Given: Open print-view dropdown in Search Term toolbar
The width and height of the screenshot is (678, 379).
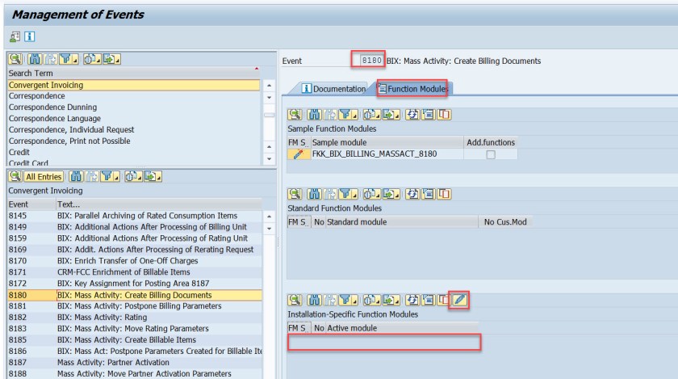Looking at the screenshot, I should [x=92, y=59].
